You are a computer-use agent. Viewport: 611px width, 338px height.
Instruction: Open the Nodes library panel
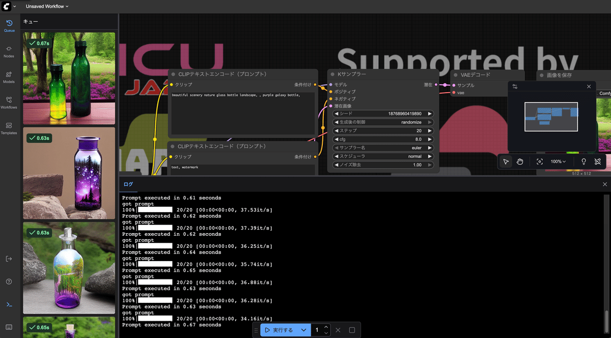(9, 51)
